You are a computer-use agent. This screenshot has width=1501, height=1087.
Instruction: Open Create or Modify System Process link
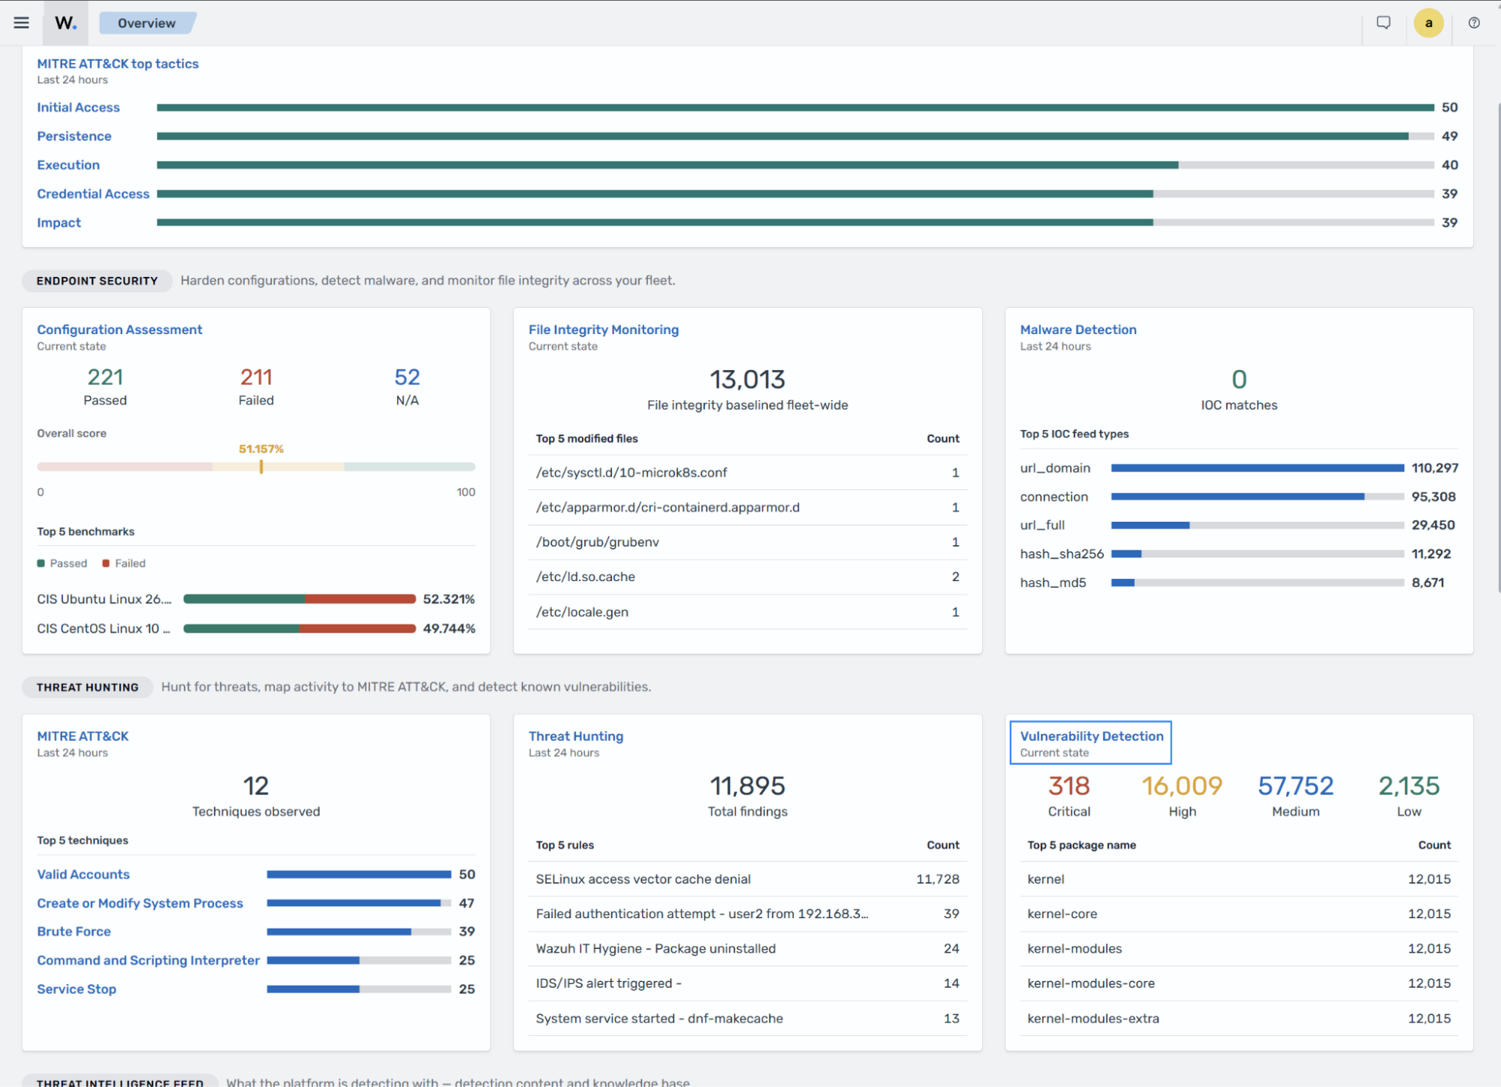click(x=140, y=903)
